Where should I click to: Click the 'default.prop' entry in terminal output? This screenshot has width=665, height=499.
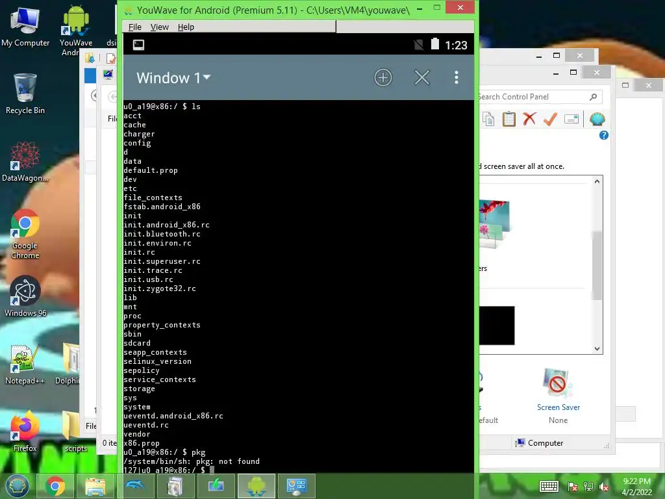[150, 170]
